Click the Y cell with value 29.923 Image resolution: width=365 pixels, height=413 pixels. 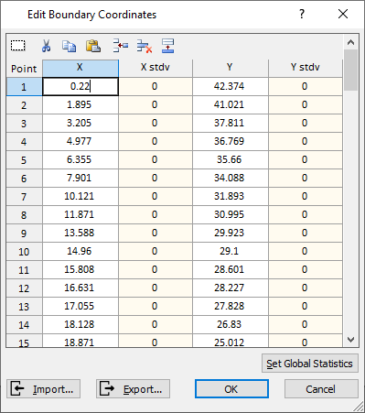[231, 233]
